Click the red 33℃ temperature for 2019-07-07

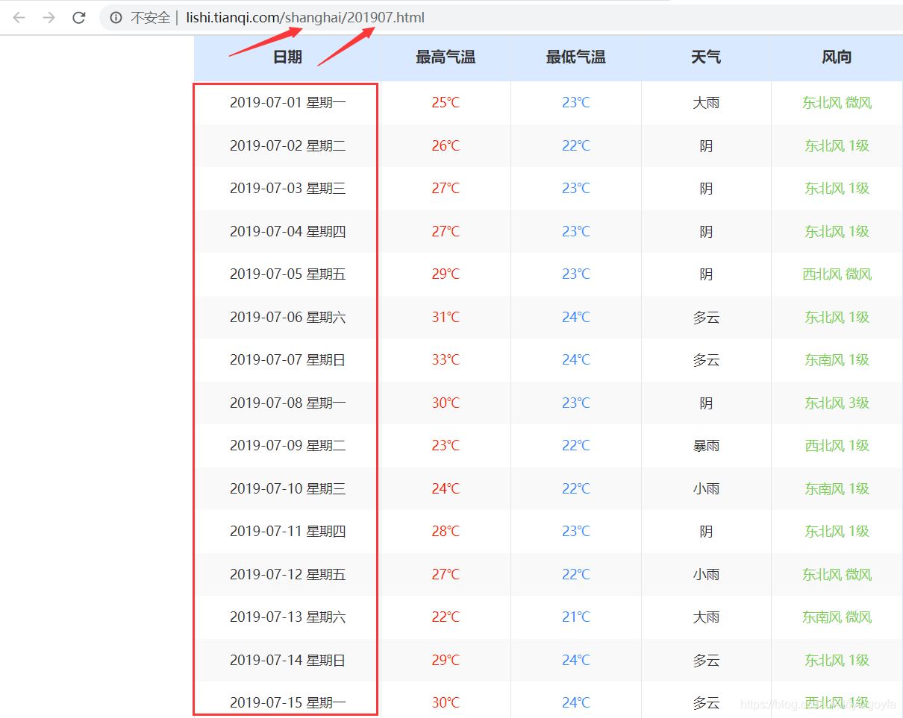pos(445,360)
